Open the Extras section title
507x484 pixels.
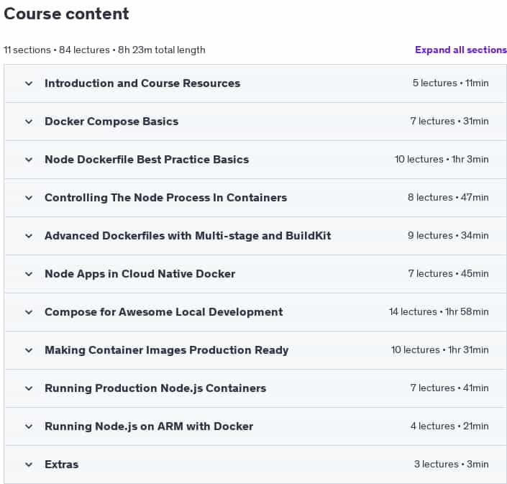61,465
